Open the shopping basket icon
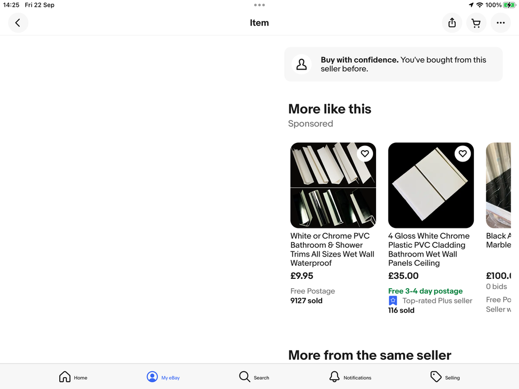The height and width of the screenshot is (389, 519). pos(476,23)
